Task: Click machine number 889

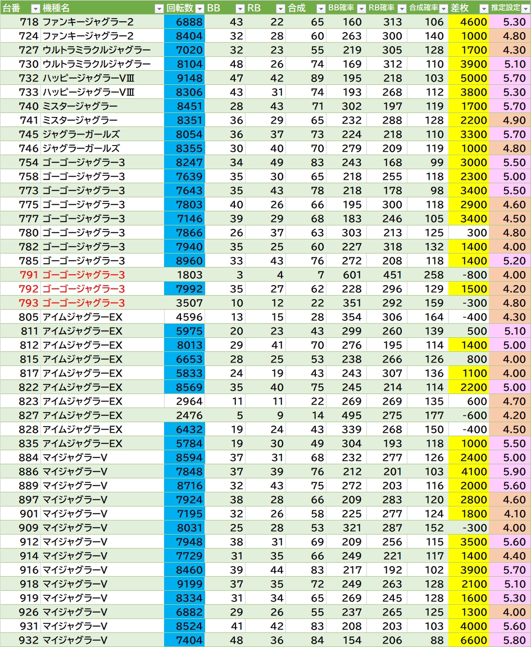Action: [20, 485]
